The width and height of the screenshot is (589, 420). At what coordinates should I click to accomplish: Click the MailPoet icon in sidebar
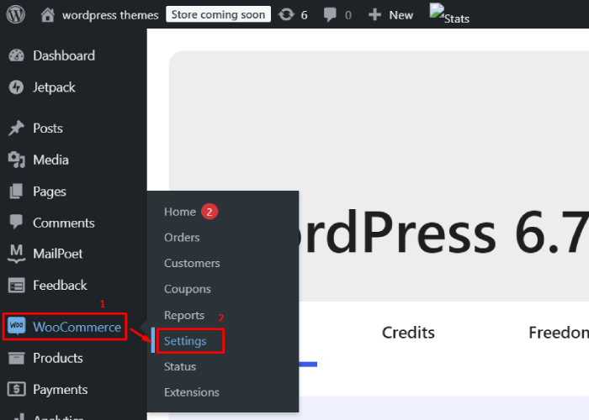pos(16,254)
